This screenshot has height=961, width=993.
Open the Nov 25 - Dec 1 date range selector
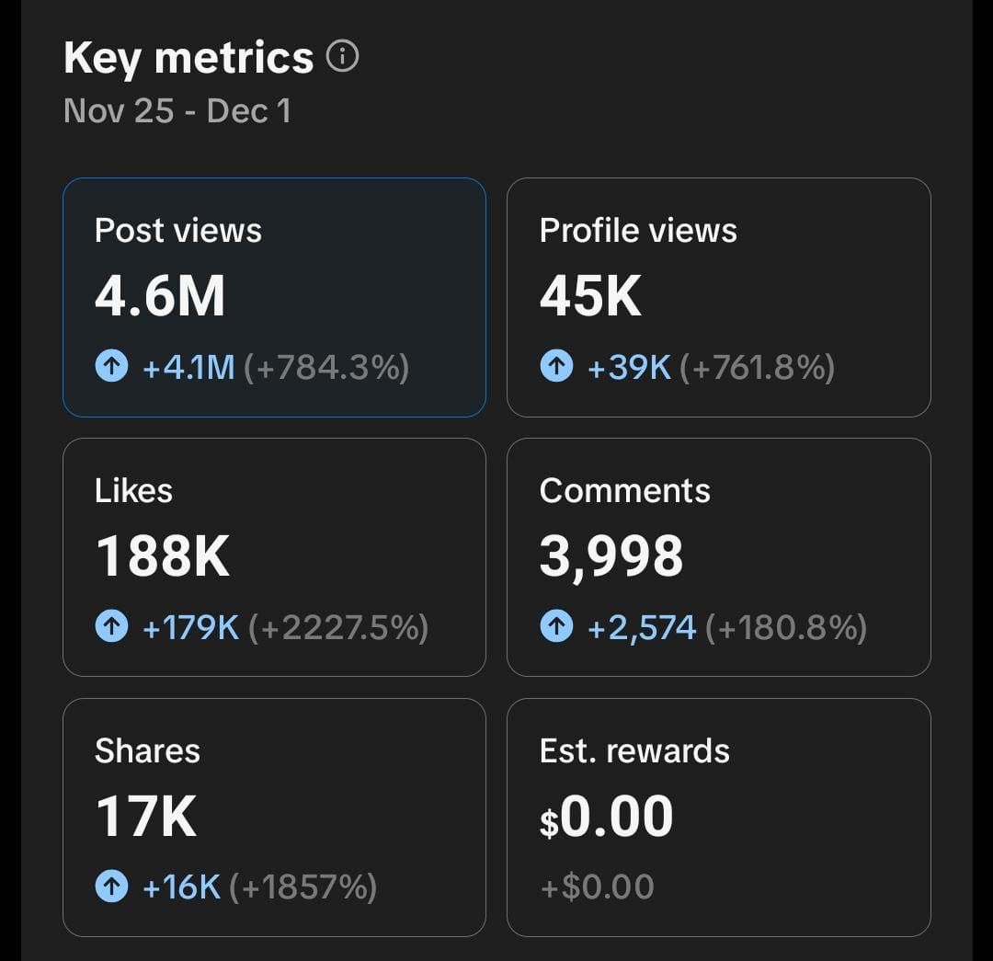177,111
